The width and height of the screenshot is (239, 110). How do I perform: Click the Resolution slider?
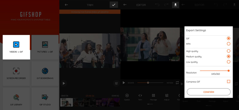[215, 71]
